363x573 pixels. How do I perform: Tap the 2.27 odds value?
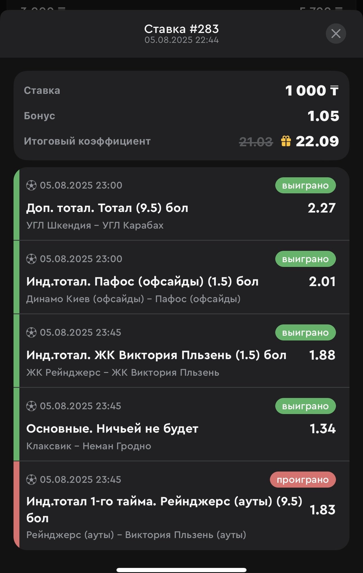[x=322, y=208]
